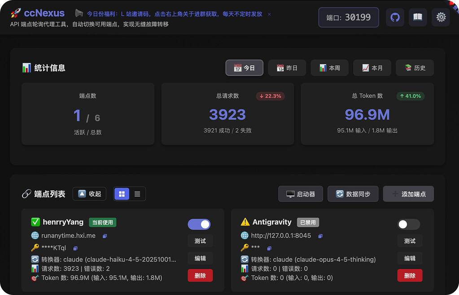Click the Antigravity warning triangle icon
Image resolution: width=459 pixels, height=295 pixels.
[x=245, y=222]
